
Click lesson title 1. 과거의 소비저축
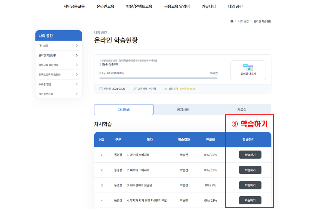[x=138, y=155]
